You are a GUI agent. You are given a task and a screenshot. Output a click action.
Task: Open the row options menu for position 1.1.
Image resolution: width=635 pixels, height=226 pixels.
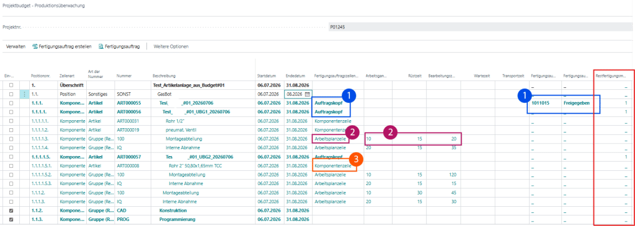coord(24,93)
